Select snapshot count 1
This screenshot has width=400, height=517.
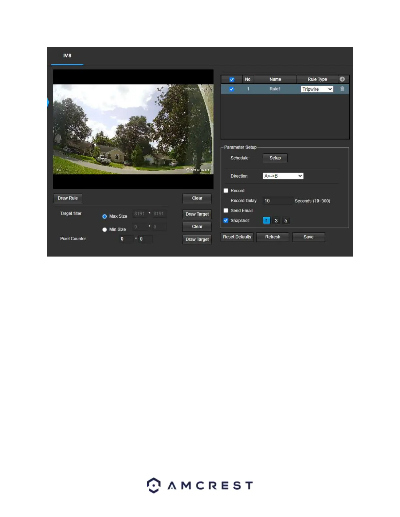267,221
